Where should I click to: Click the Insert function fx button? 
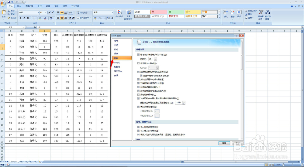pos(35,27)
